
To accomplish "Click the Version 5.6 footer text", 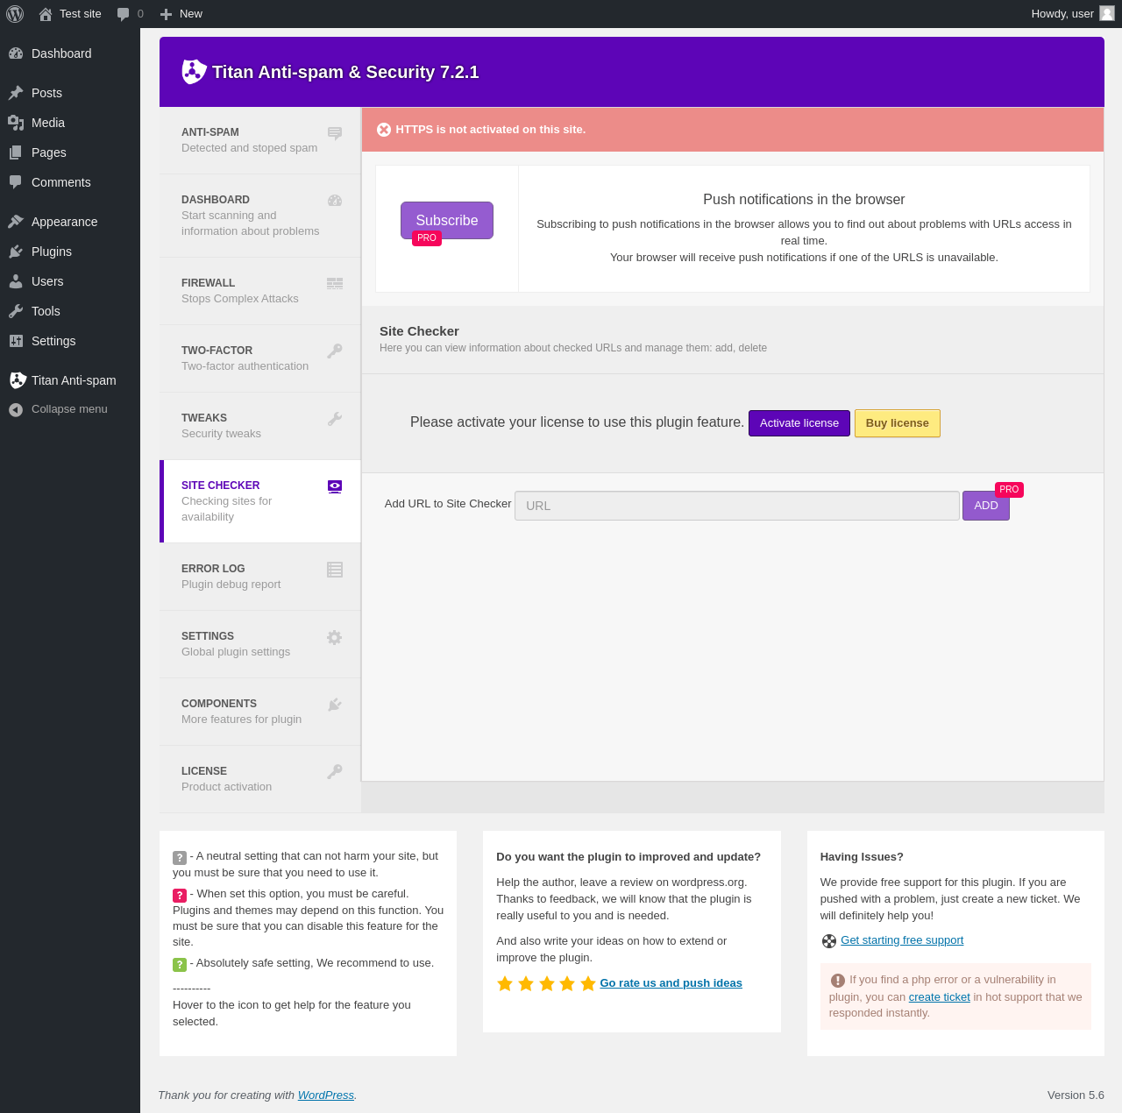I will tap(1076, 1095).
